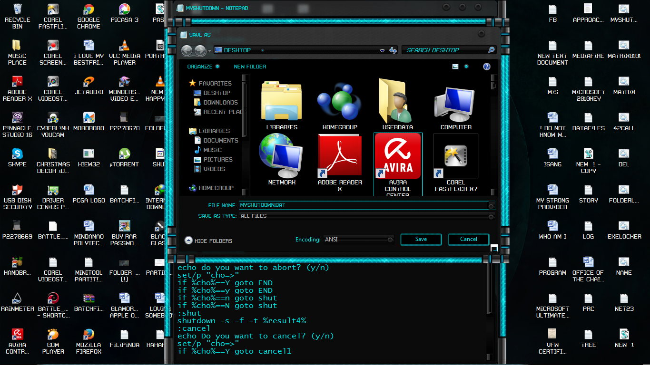Select the Music Place folder on desktop
Image resolution: width=650 pixels, height=366 pixels.
coord(17,52)
